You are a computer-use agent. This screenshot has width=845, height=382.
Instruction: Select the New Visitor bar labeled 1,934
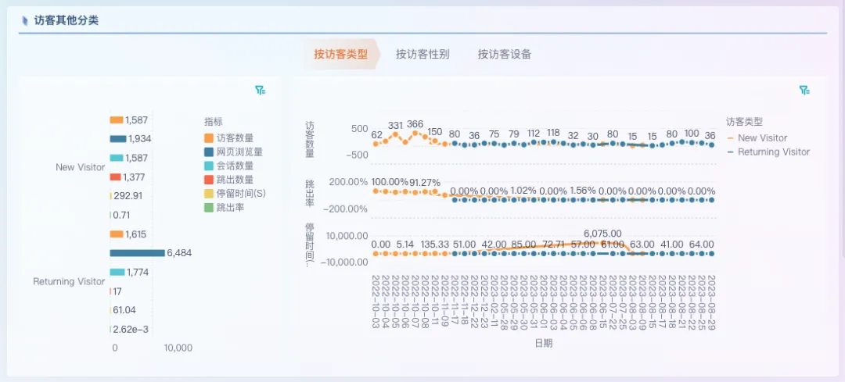tap(117, 139)
